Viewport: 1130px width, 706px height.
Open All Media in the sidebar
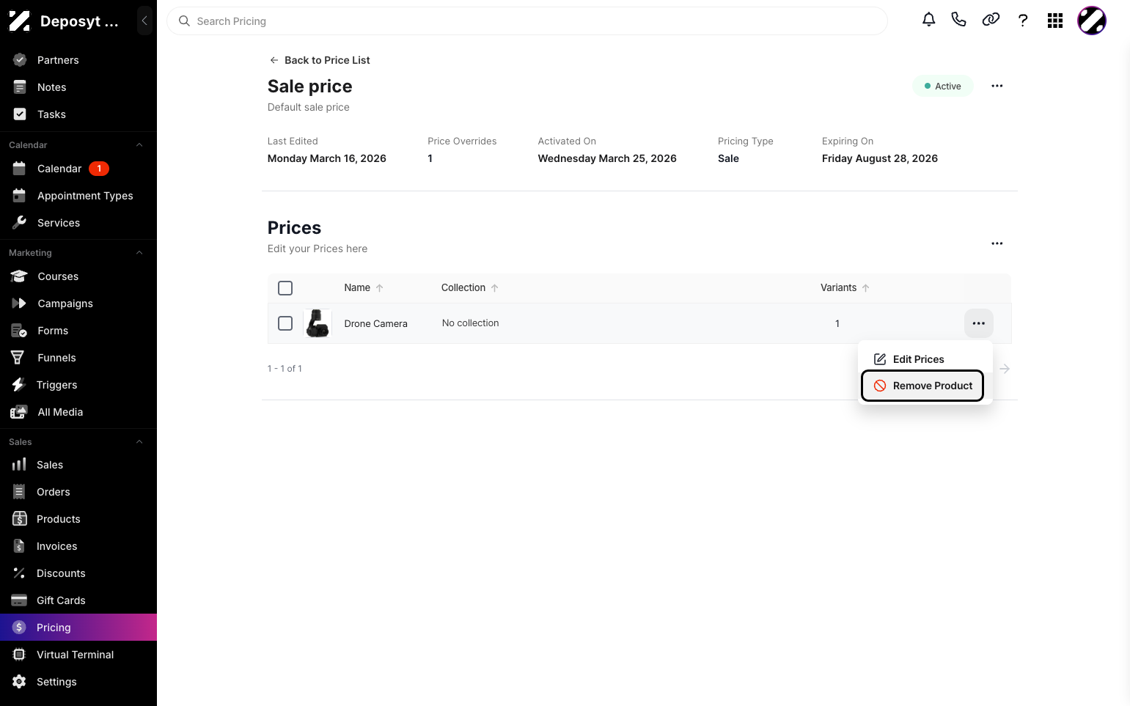pos(78,412)
